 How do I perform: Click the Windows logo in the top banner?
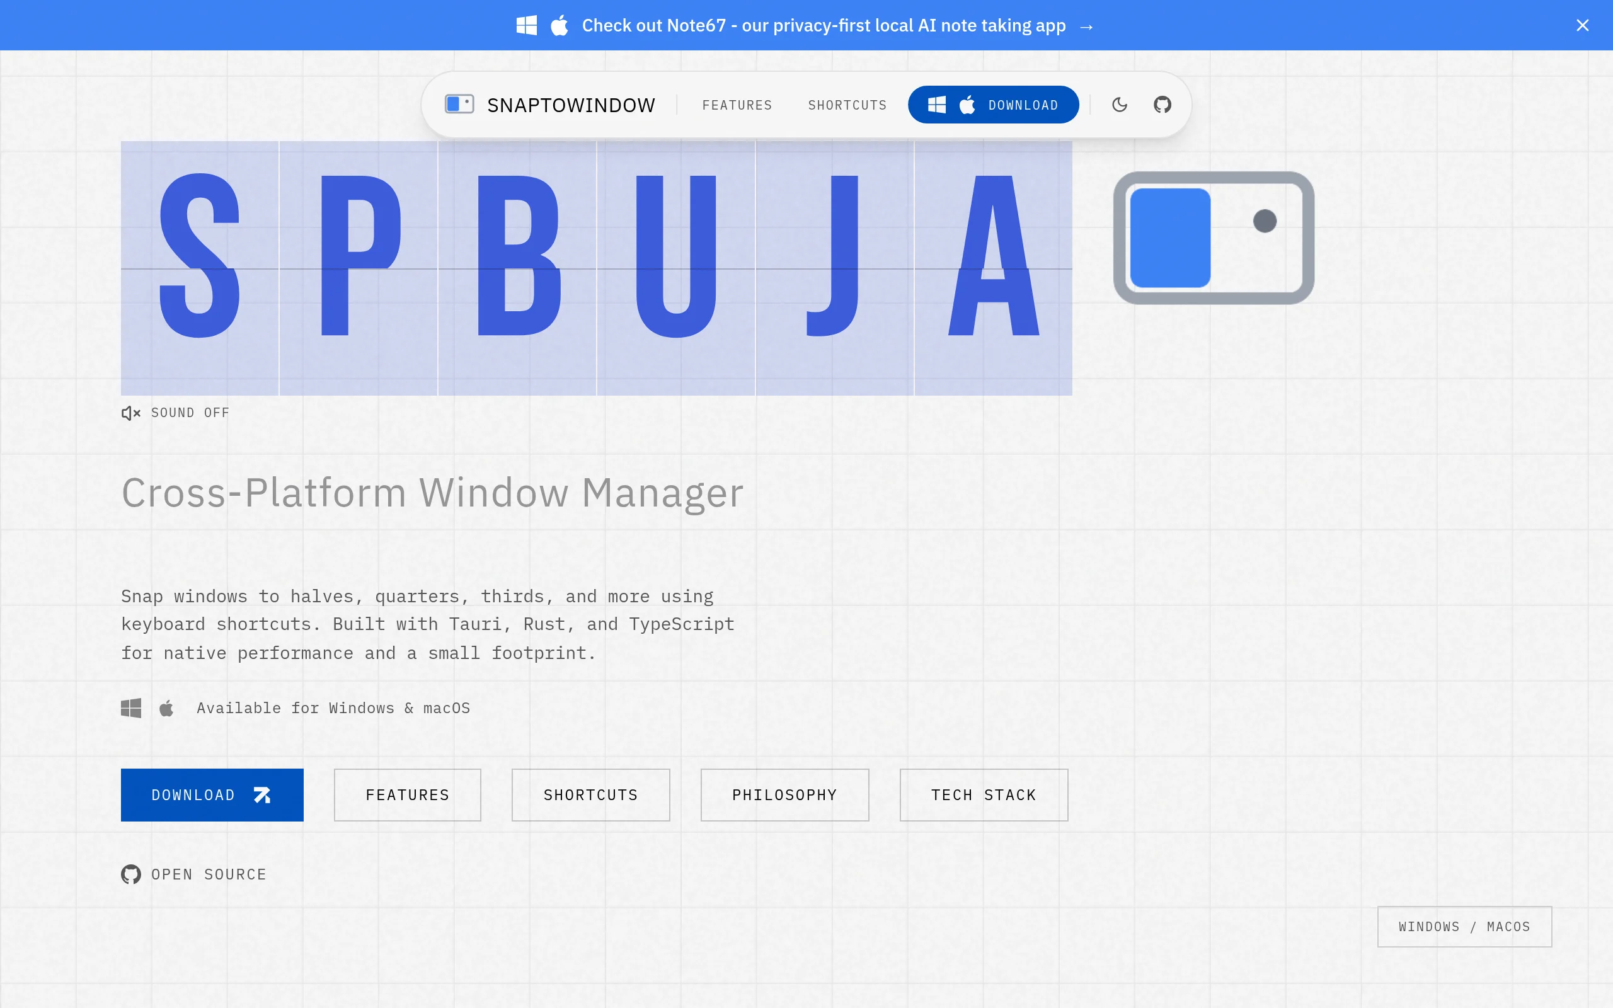tap(527, 25)
